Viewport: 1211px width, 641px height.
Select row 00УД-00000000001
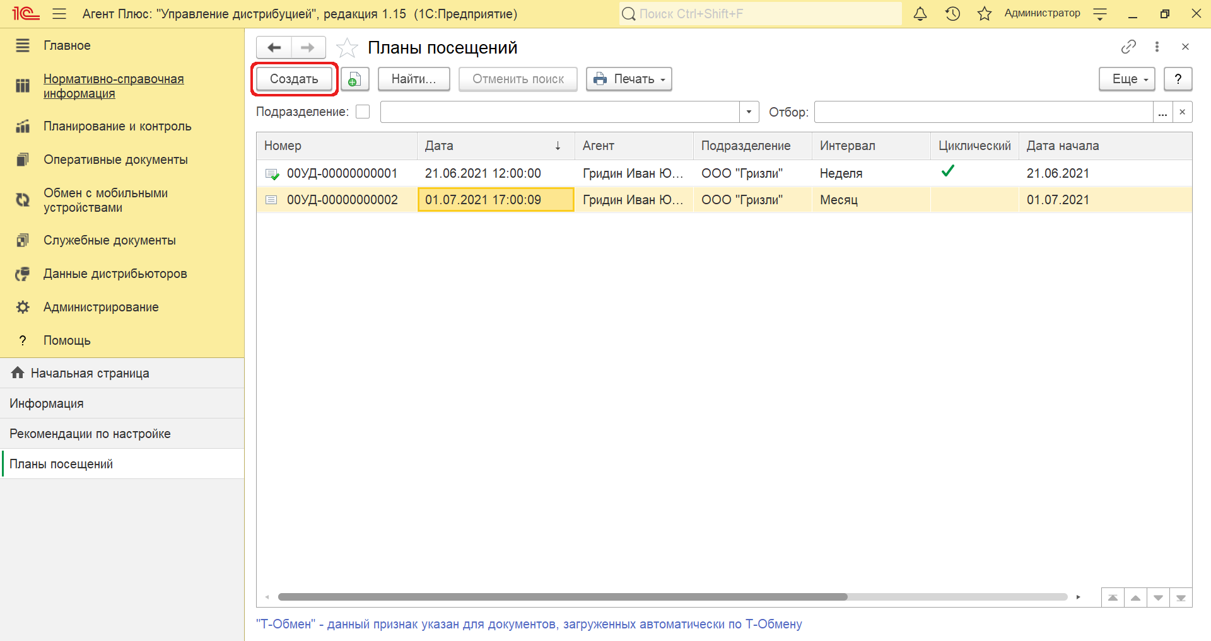tap(724, 173)
